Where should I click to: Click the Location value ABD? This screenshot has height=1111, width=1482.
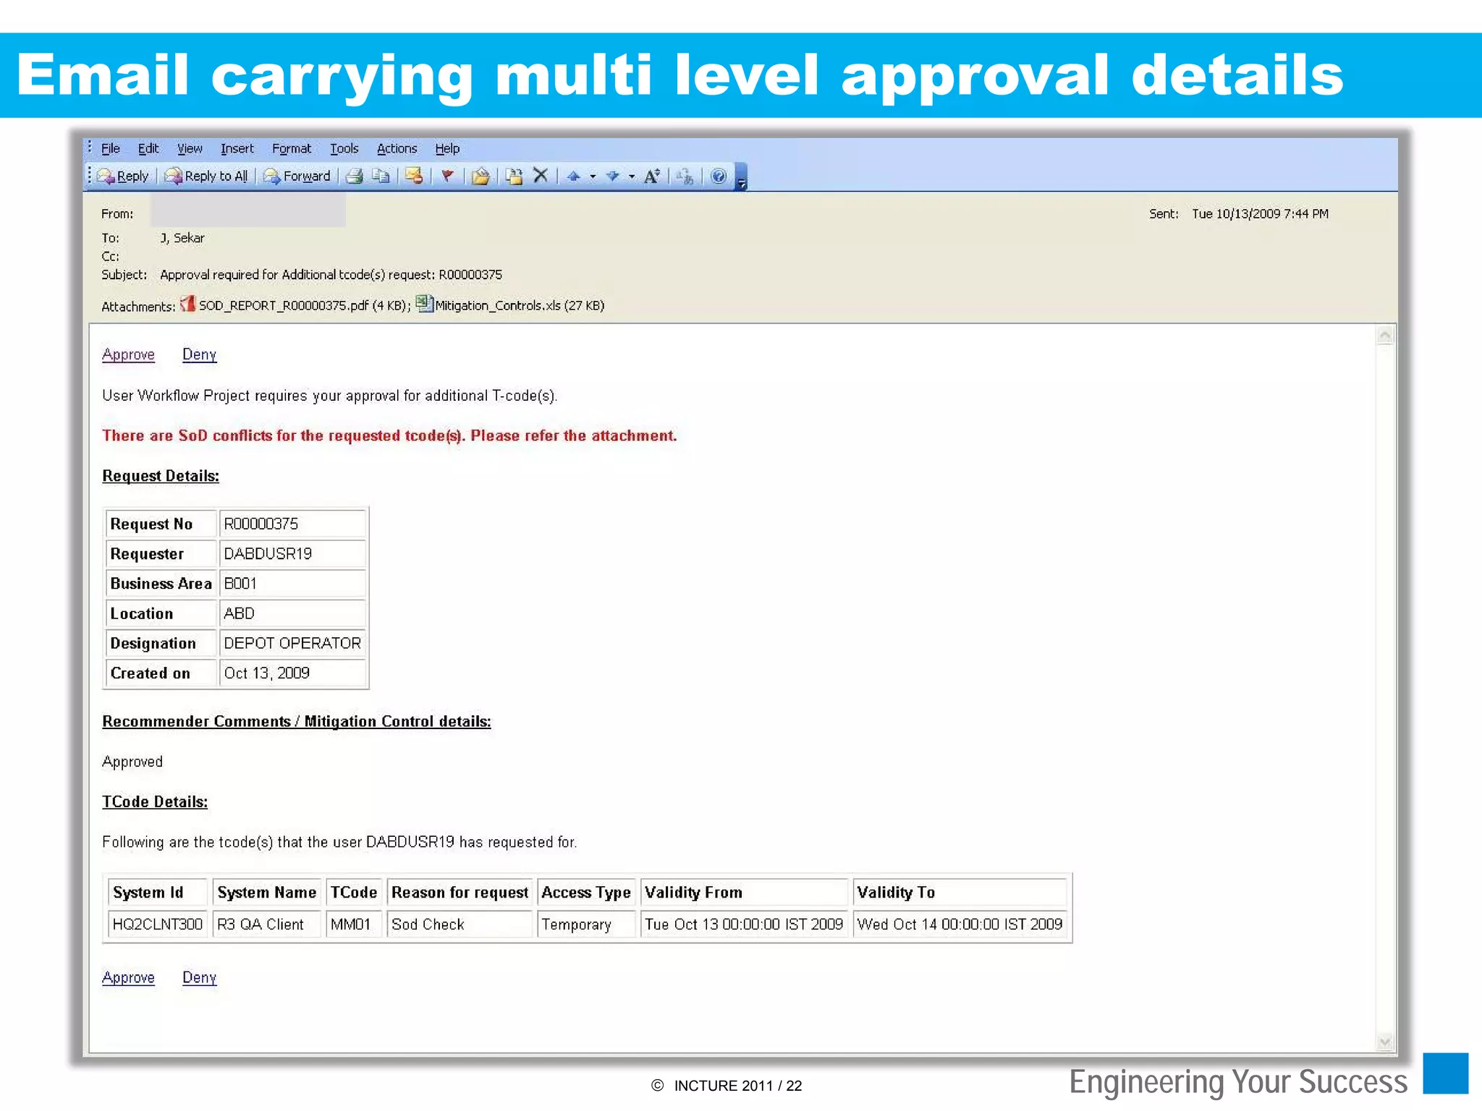pyautogui.click(x=292, y=613)
